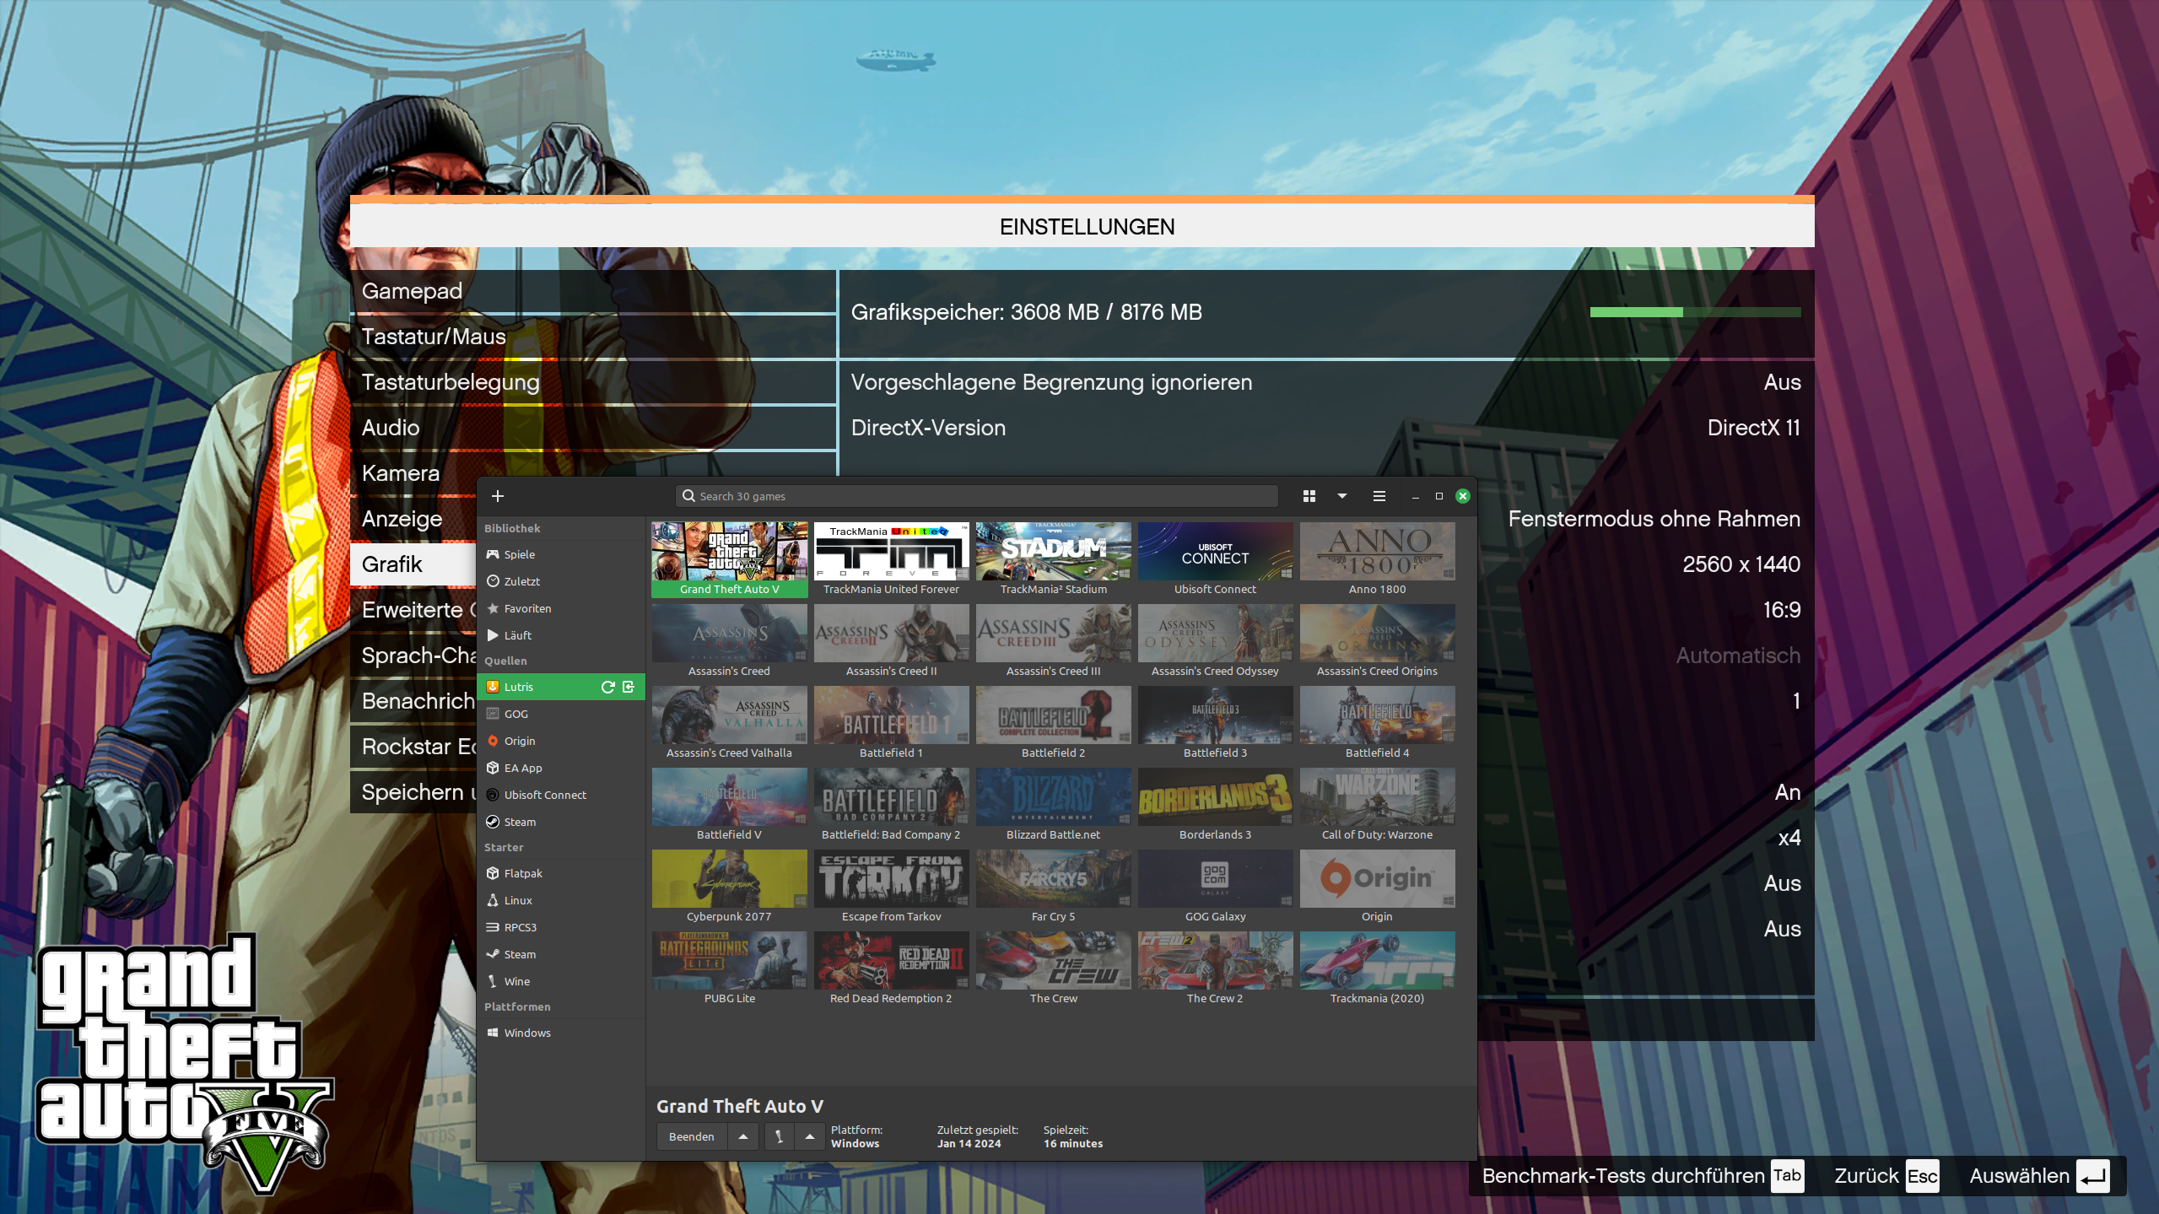Click the plus add-game icon

498,496
